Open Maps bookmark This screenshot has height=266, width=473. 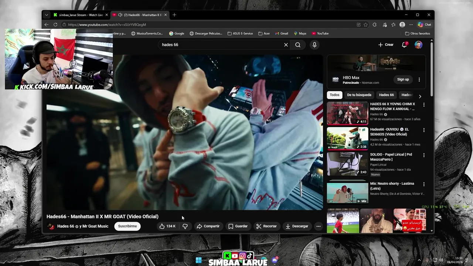coord(300,33)
